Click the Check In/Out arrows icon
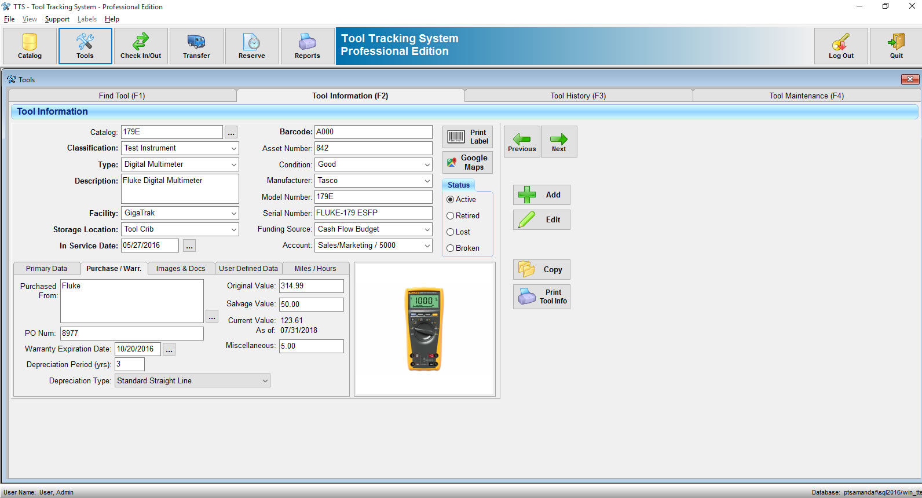The width and height of the screenshot is (922, 498). point(141,42)
